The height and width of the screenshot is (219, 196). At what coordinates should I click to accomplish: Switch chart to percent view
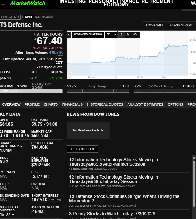tap(128, 35)
